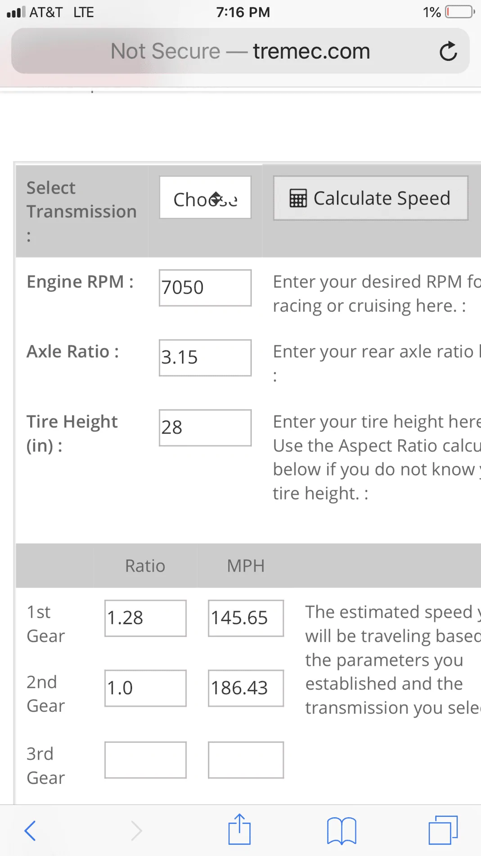Screen dimensions: 481x856
Task: Select the 2nd Gear MPH result box
Action: point(246,688)
